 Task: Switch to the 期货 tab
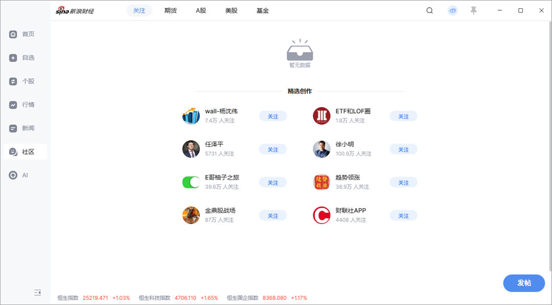[170, 11]
